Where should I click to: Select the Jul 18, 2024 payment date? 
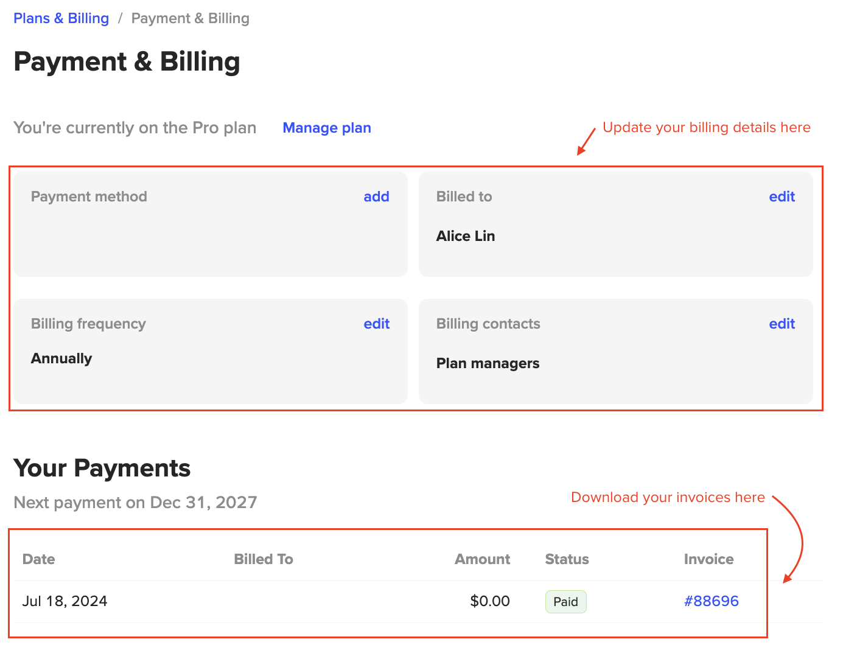point(65,601)
